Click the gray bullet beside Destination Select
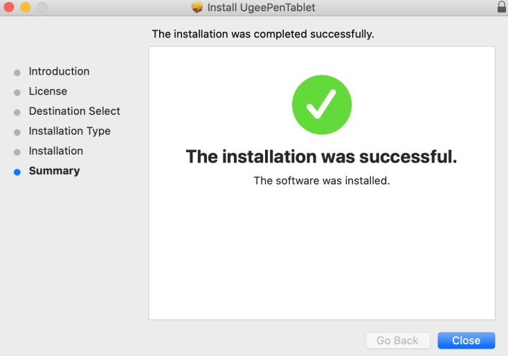 point(17,113)
